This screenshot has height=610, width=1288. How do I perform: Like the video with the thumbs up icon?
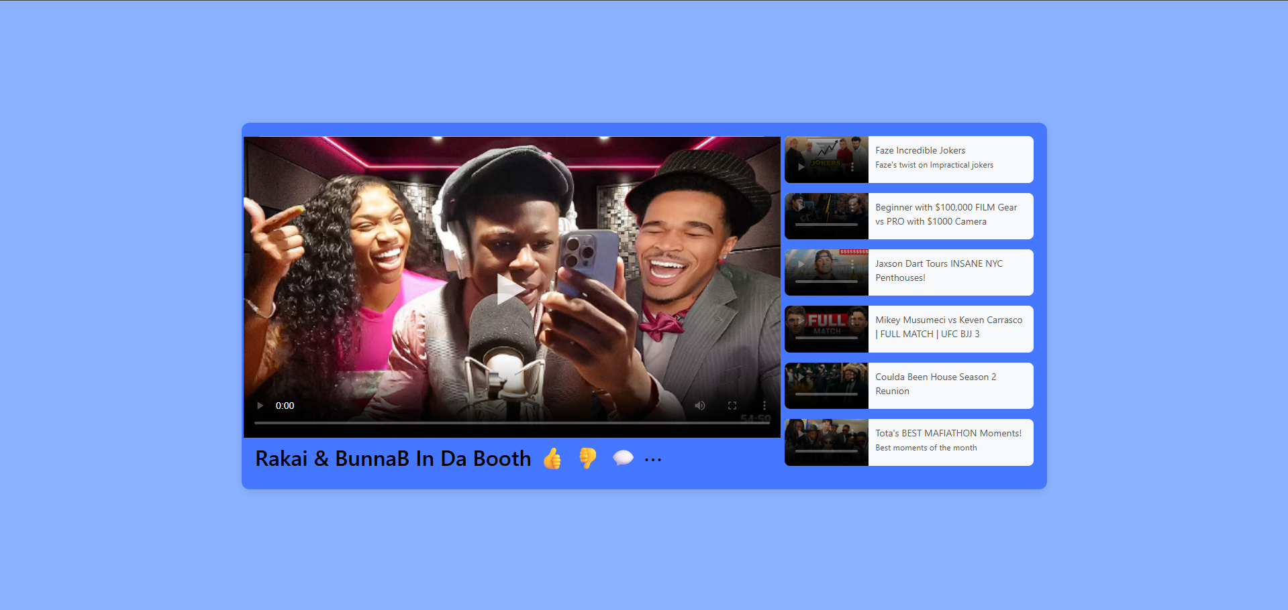552,459
